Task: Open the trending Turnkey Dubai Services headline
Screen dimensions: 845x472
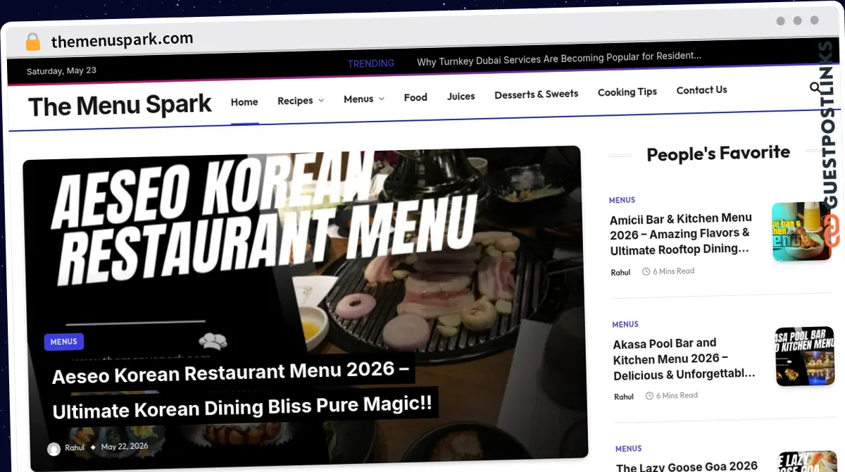Action: tap(559, 59)
